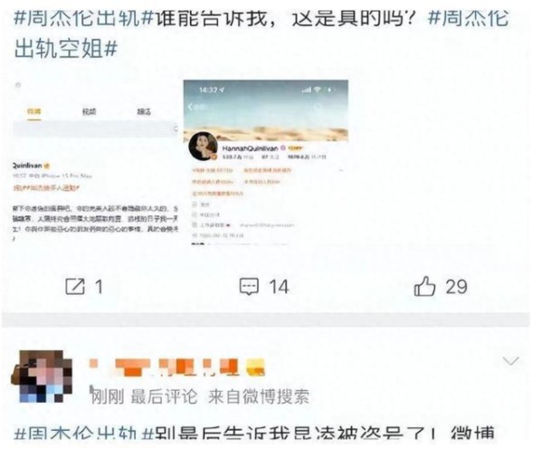The image size is (543, 458).
Task: Open the comments speech bubble icon
Action: coord(249,287)
